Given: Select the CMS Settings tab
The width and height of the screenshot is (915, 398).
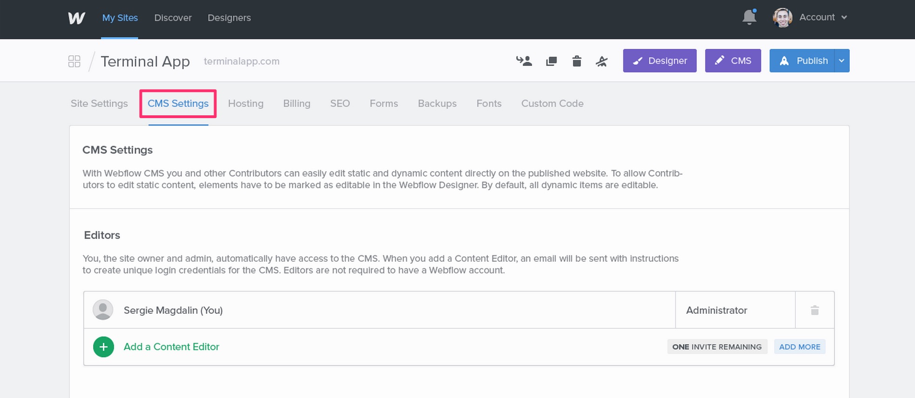Looking at the screenshot, I should [x=178, y=103].
